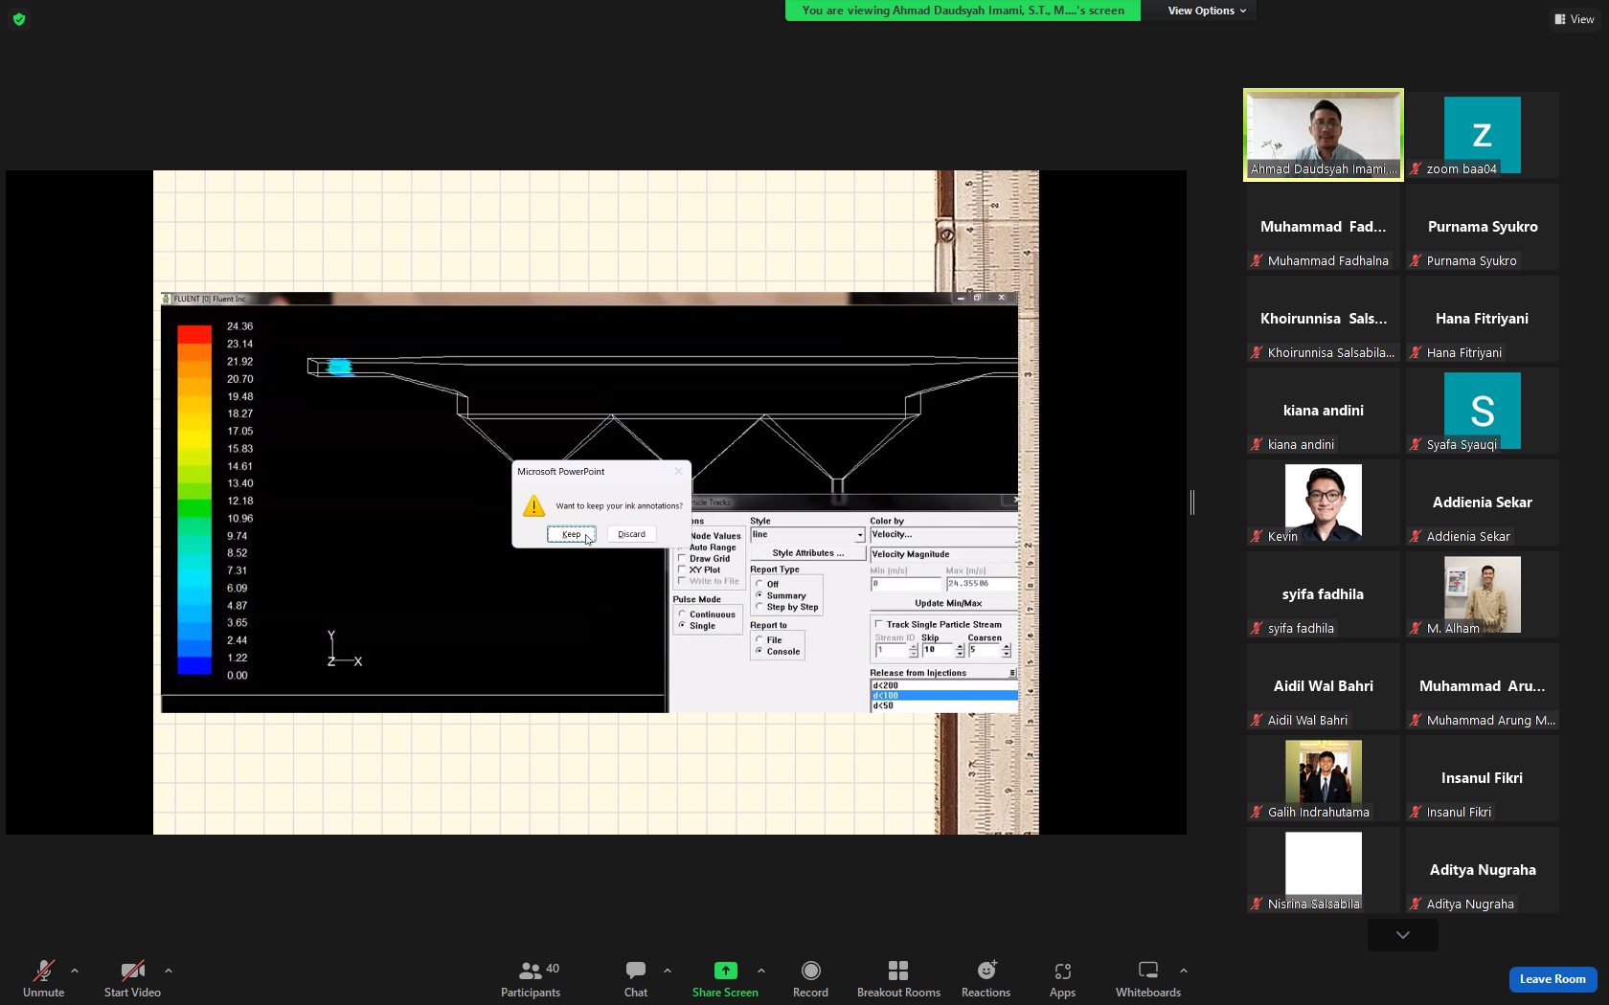Open the Participants panel
This screenshot has width=1609, height=1005.
(x=531, y=978)
